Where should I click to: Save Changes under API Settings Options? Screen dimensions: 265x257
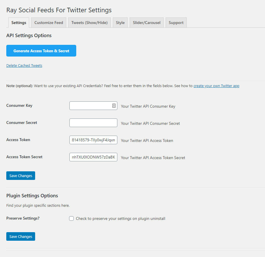point(21,176)
